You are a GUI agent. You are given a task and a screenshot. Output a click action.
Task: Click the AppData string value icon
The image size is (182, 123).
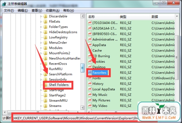(x=90, y=45)
